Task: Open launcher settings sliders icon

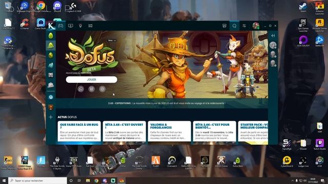Action: click(x=244, y=26)
